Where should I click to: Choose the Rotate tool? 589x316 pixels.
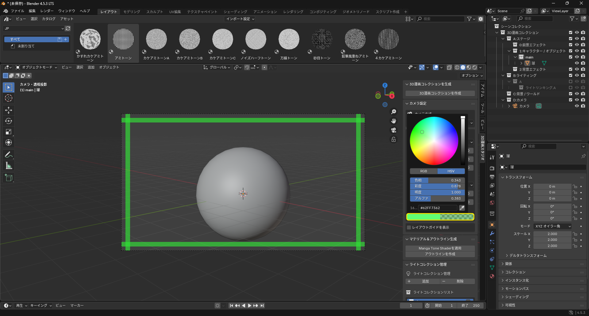(x=9, y=121)
